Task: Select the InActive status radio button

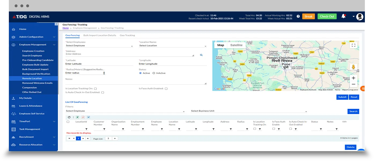Action: coord(154,73)
